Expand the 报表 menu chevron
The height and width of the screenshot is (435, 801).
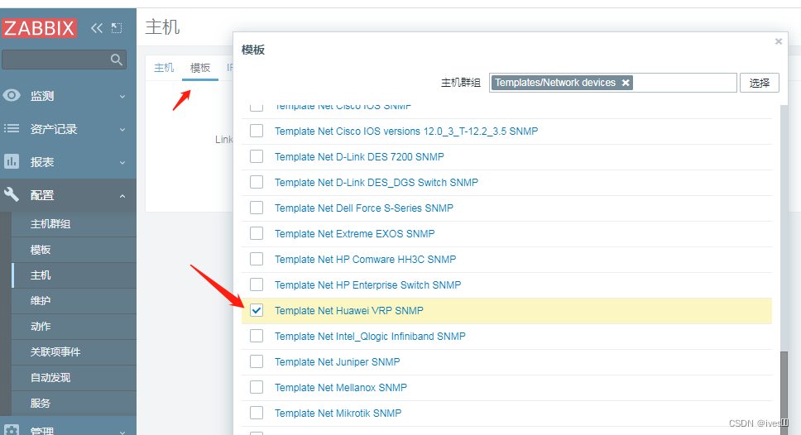click(122, 162)
